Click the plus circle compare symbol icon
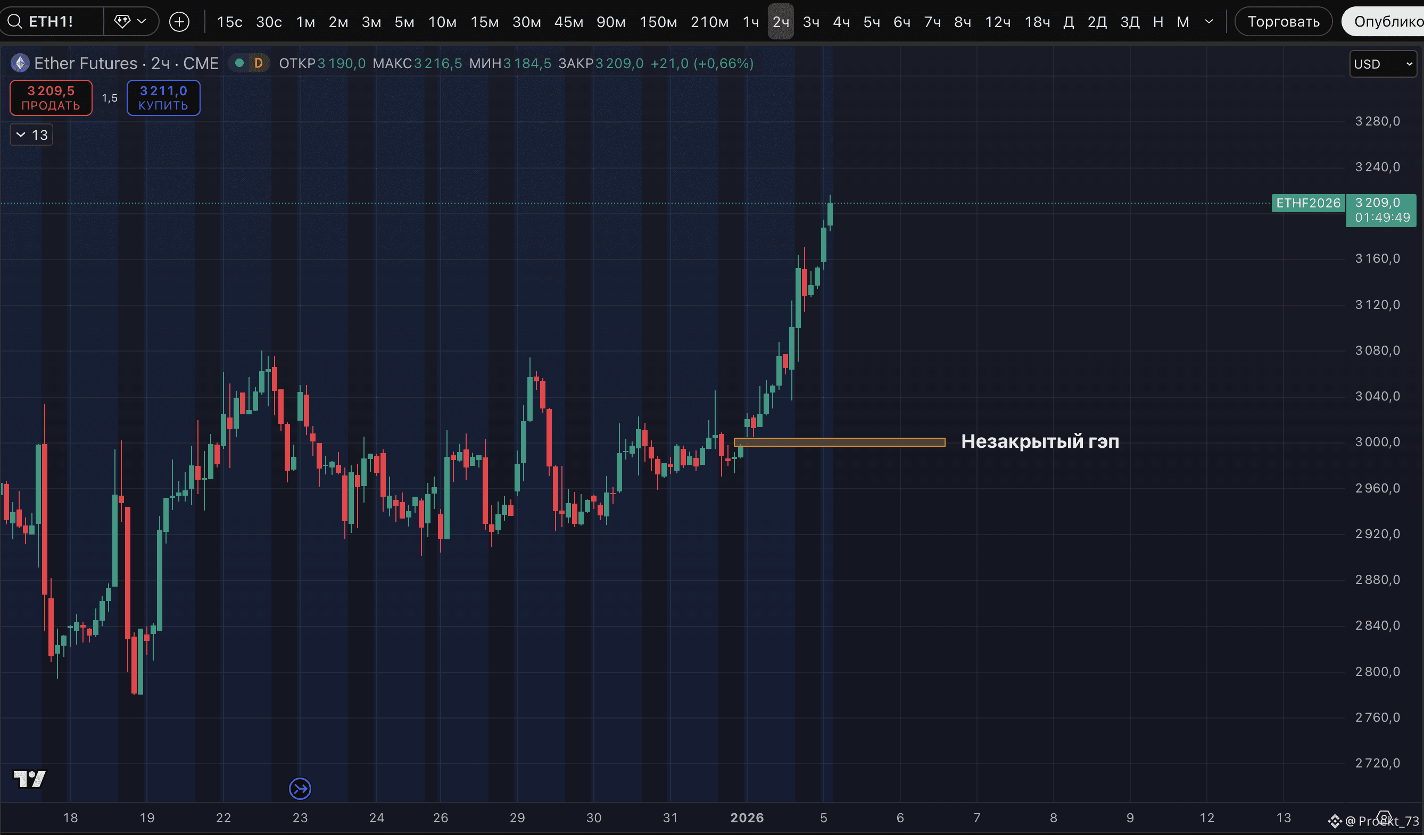This screenshot has width=1424, height=835. coord(179,22)
